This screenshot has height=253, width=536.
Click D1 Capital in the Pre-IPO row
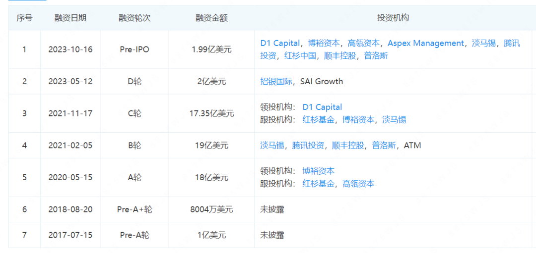[280, 44]
